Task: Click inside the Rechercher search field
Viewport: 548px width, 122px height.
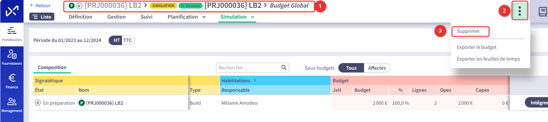Action: [248, 68]
